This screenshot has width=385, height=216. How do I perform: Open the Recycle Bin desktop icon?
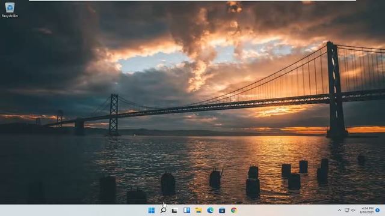pyautogui.click(x=10, y=10)
